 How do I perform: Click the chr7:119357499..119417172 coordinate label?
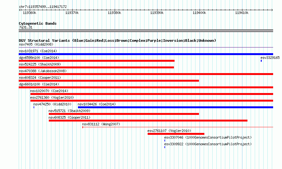[43, 7]
